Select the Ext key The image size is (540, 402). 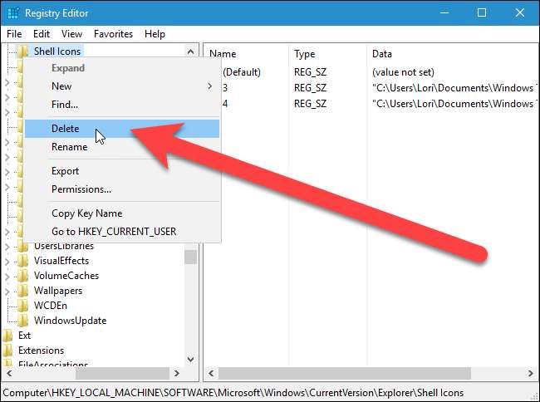coord(24,336)
